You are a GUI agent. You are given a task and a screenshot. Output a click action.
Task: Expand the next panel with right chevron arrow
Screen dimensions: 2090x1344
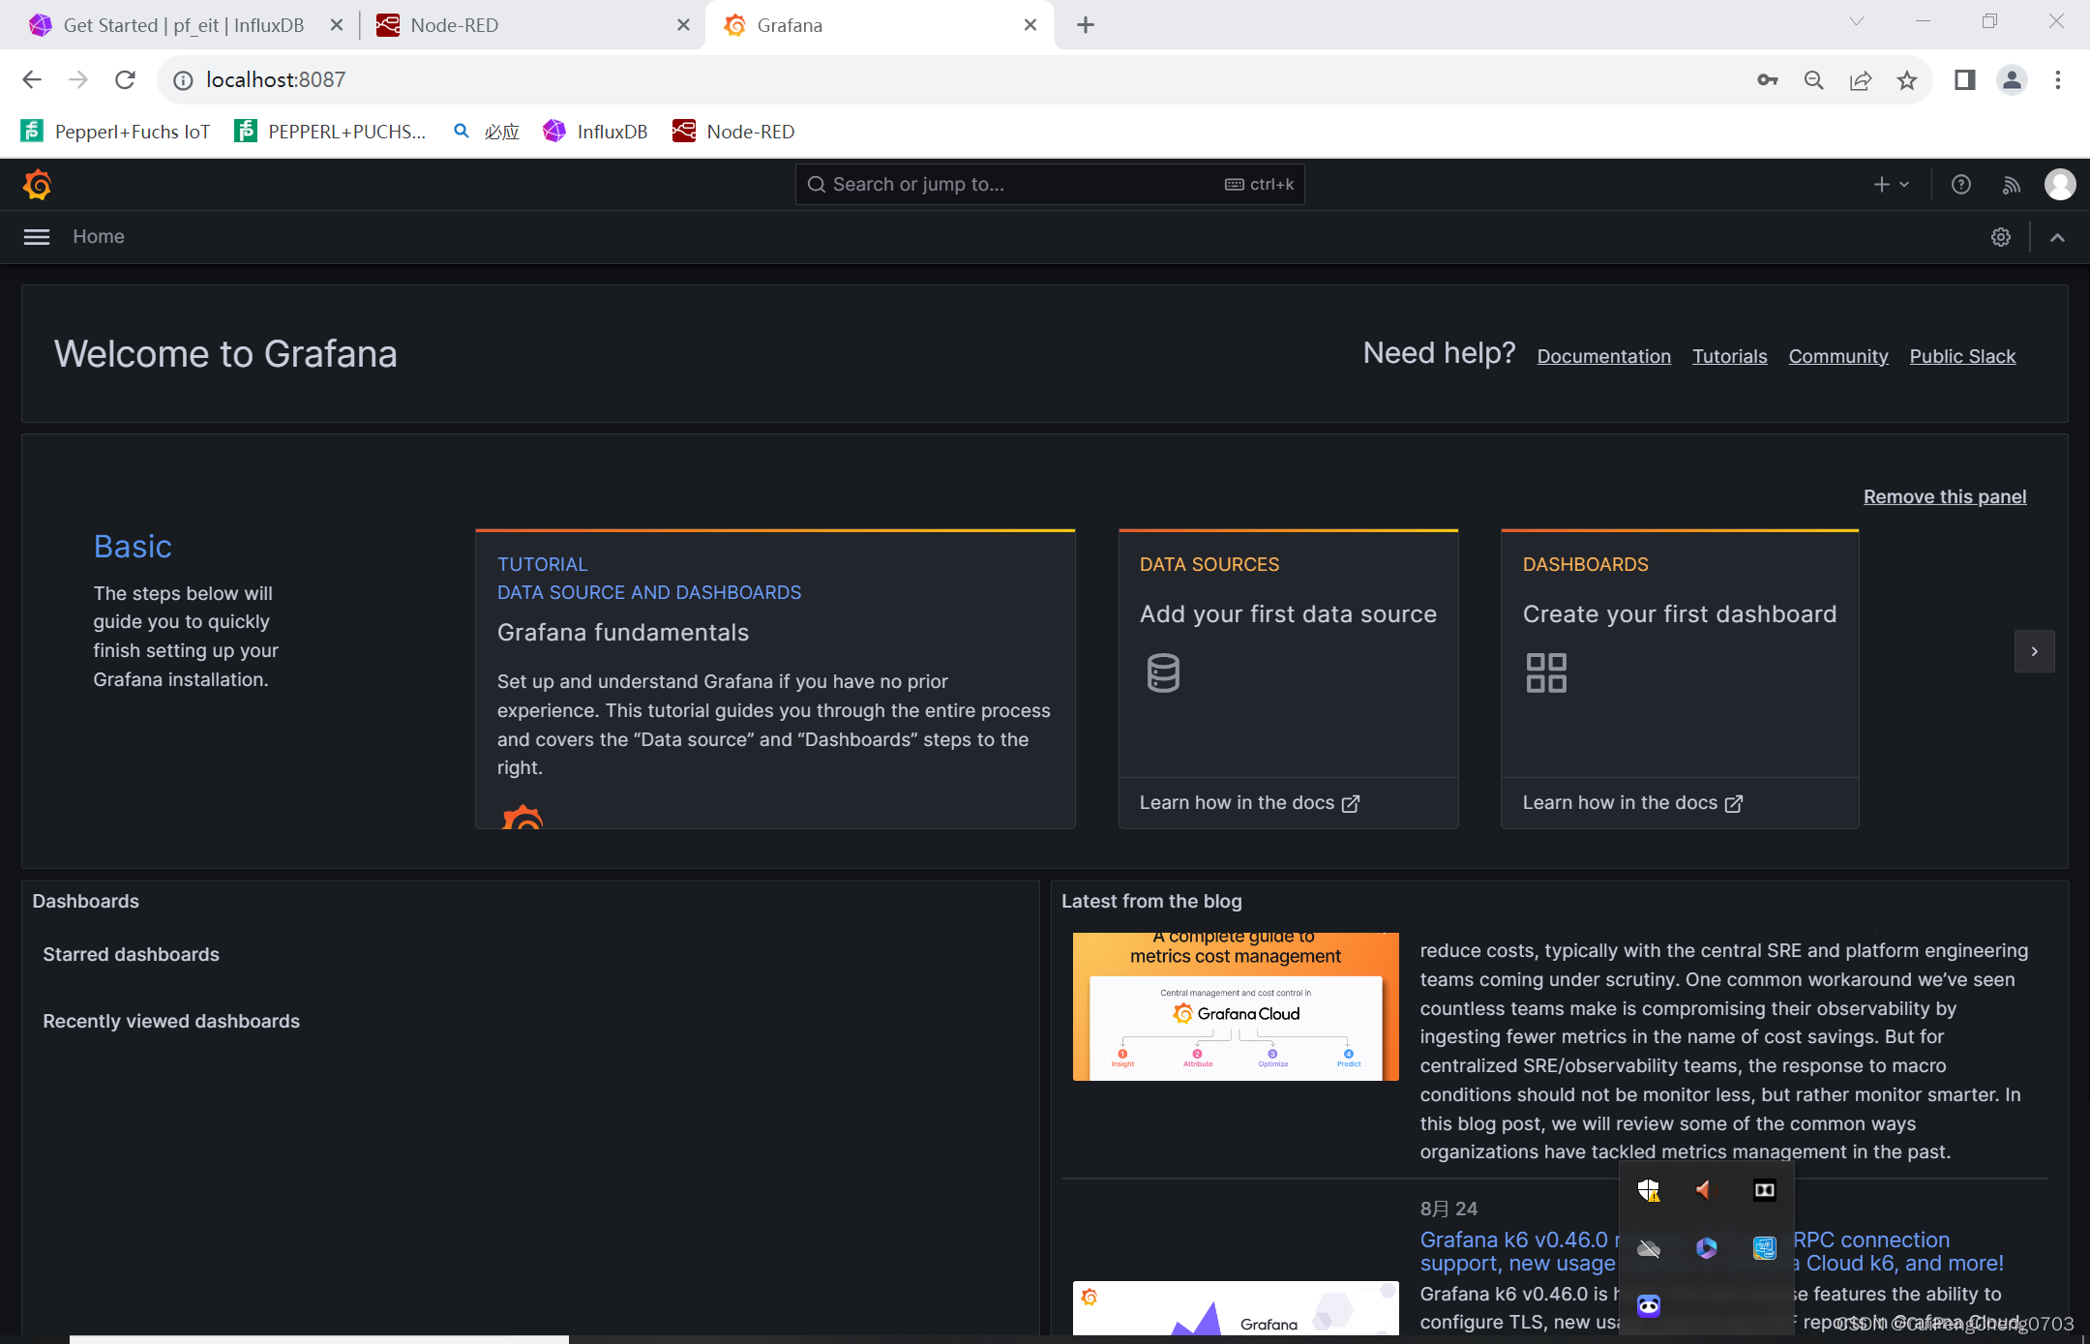[x=2034, y=651]
